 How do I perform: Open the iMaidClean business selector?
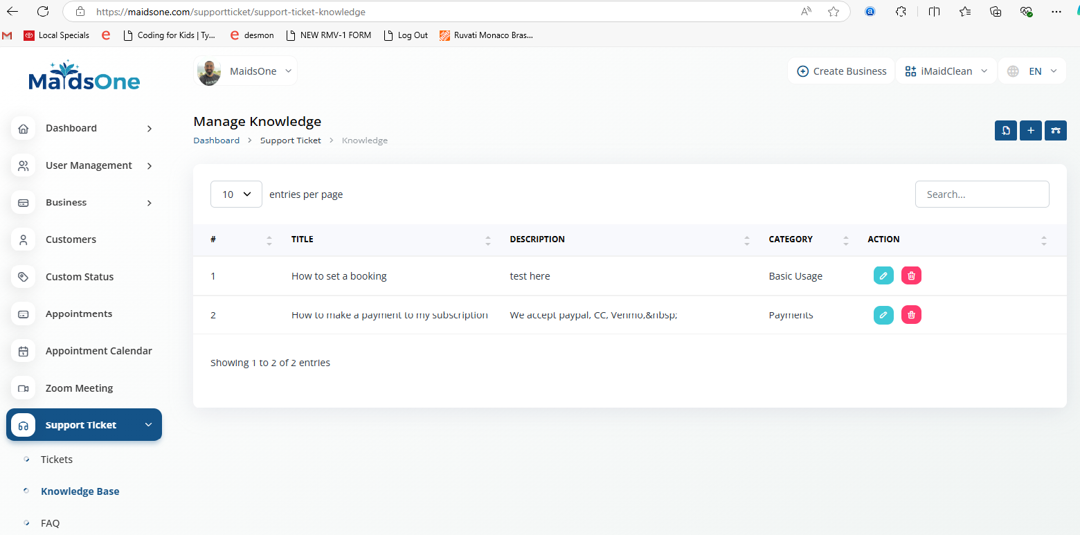[x=946, y=71]
